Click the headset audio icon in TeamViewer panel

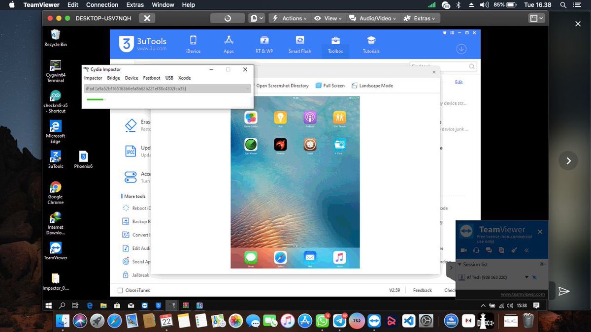476,250
